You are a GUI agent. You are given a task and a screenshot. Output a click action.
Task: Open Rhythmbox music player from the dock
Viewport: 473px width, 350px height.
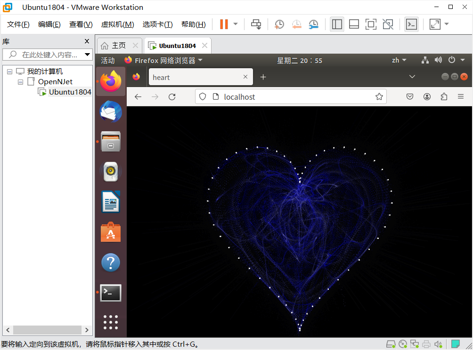[x=111, y=171]
